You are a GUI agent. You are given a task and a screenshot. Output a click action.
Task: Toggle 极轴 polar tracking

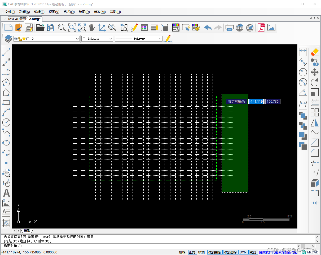point(201,252)
